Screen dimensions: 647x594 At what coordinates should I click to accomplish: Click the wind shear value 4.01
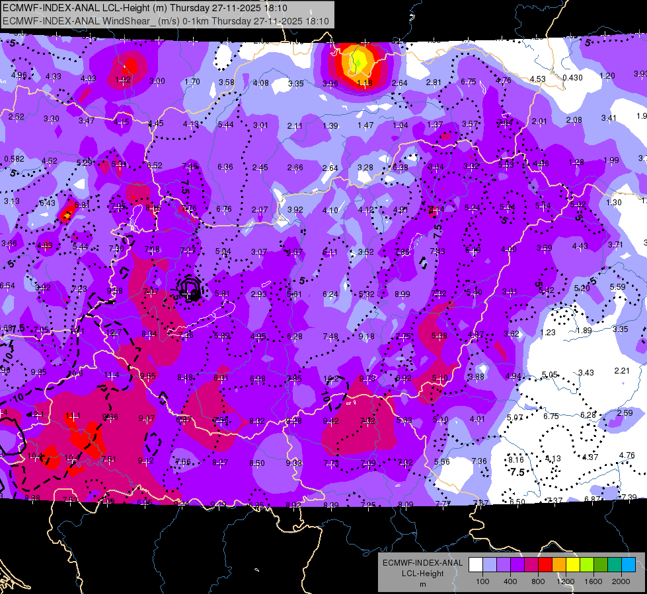tap(477, 419)
